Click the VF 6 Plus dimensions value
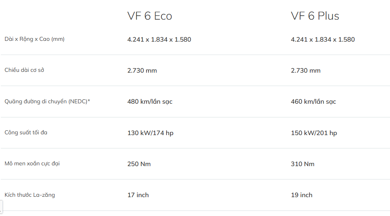Viewport: 390px width, 216px height. 323,40
